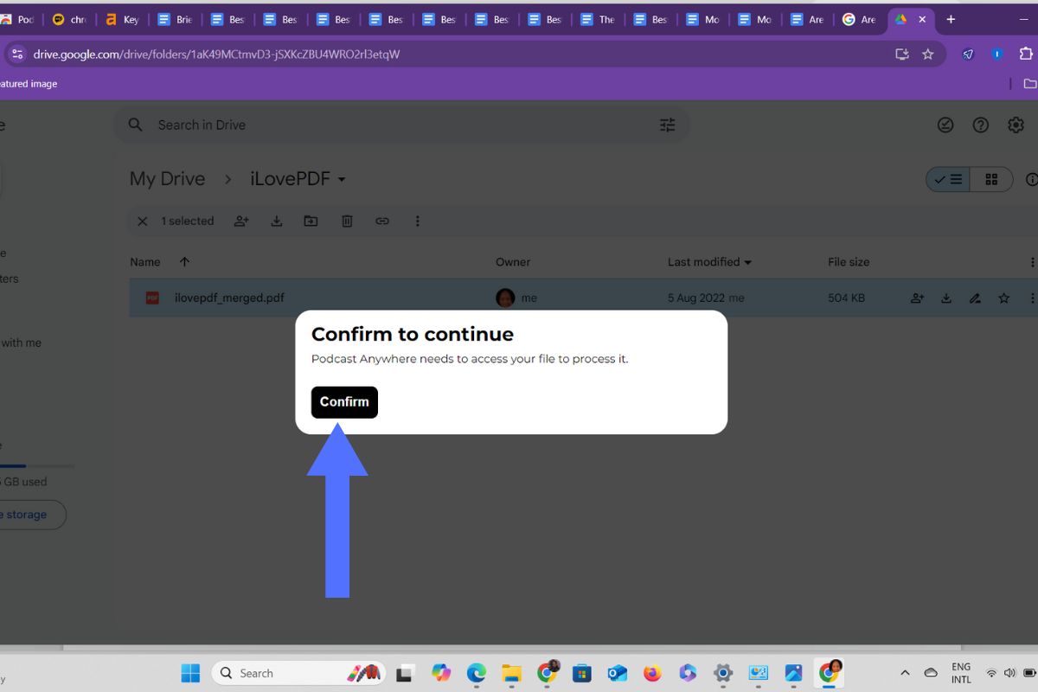Open advanced search options filter icon
Image resolution: width=1038 pixels, height=692 pixels.
(668, 125)
